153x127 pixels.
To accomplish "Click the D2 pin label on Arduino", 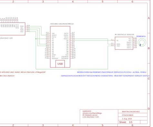I will [x=67, y=41].
